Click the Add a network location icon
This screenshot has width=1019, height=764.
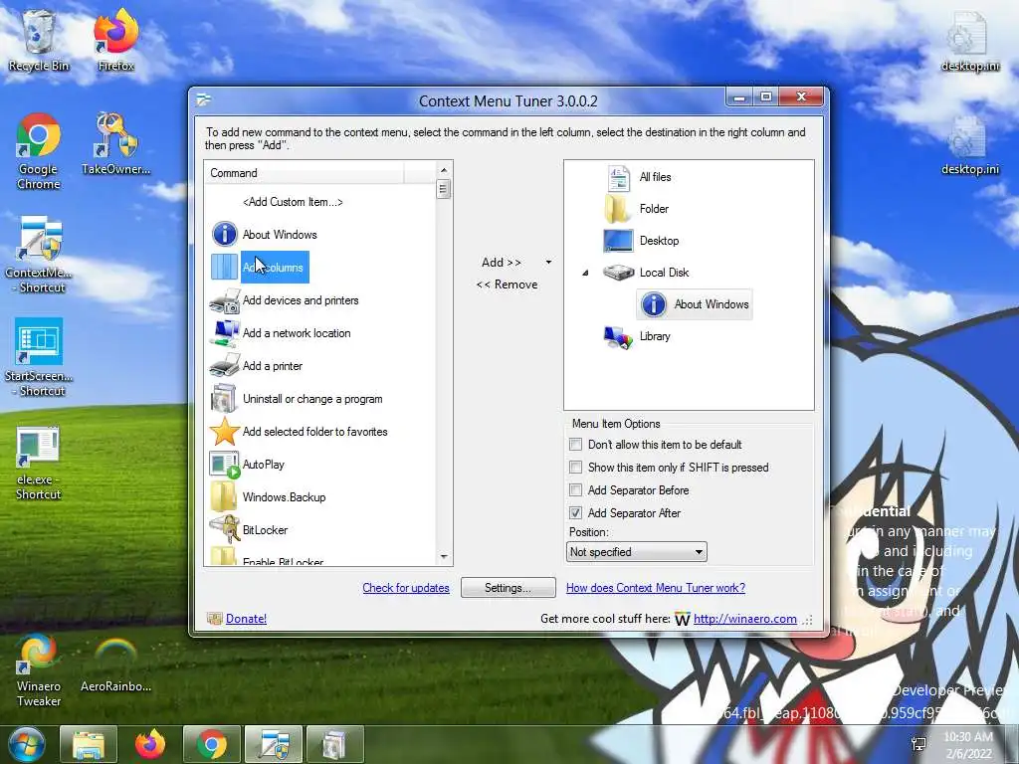tap(225, 332)
